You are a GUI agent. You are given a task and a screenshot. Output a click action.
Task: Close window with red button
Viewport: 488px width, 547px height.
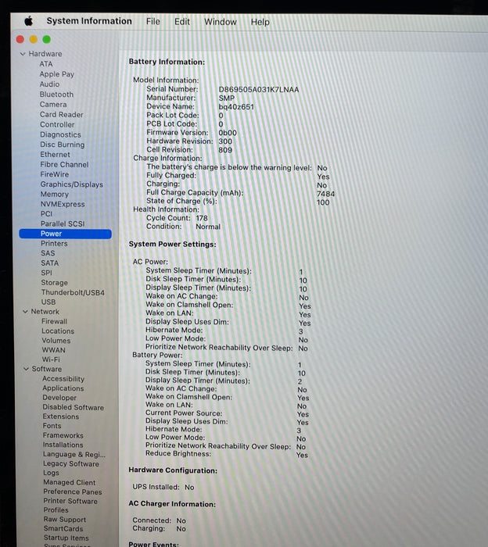click(x=20, y=39)
